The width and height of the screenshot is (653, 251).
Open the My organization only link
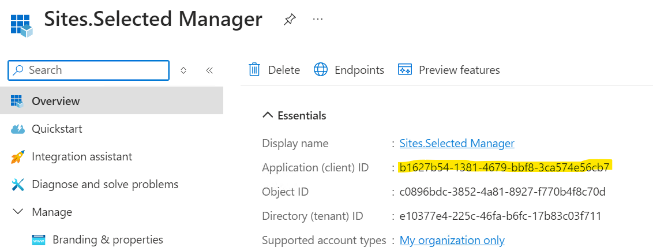(452, 240)
